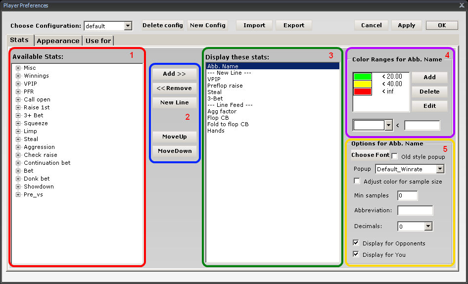
Task: Insert a New Line in stats
Action: (x=175, y=102)
